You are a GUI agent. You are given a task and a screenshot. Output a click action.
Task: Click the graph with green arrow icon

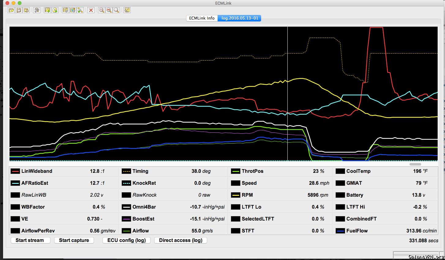[x=47, y=10]
